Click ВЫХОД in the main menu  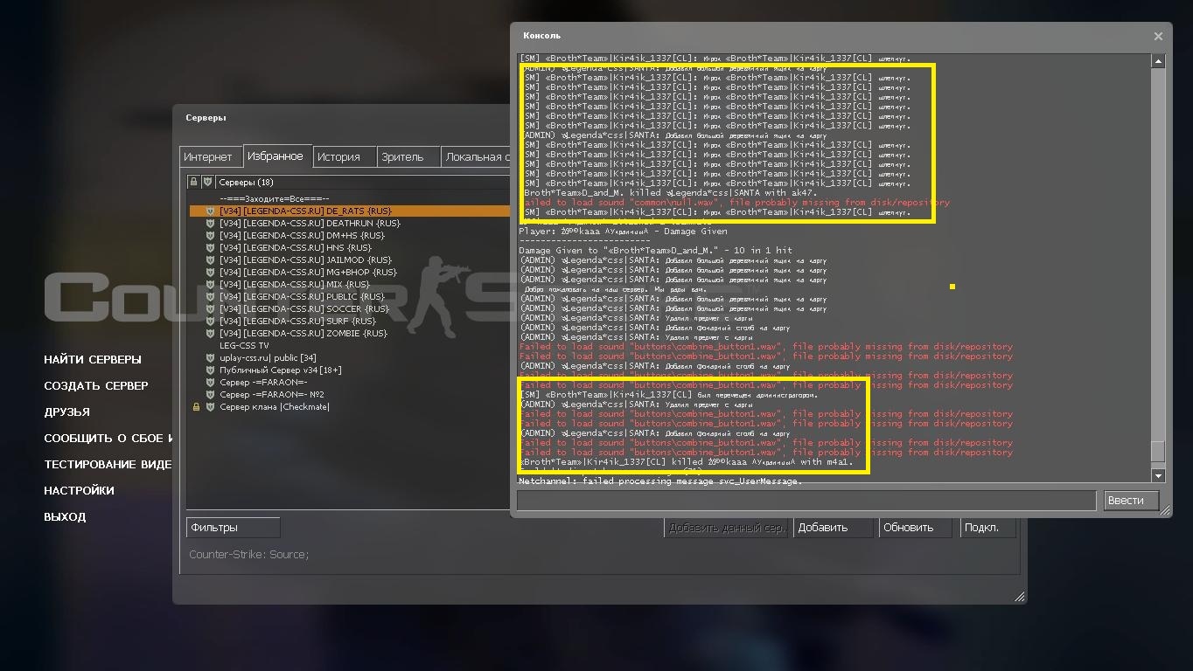[x=65, y=516]
